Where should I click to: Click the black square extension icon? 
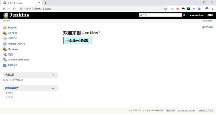183,9
